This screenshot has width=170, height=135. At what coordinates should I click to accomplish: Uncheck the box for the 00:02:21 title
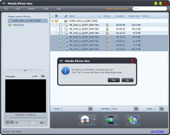tap(61, 41)
